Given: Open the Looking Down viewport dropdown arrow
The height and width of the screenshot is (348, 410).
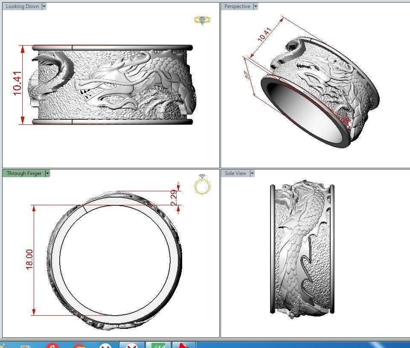Looking at the screenshot, I should point(44,6).
